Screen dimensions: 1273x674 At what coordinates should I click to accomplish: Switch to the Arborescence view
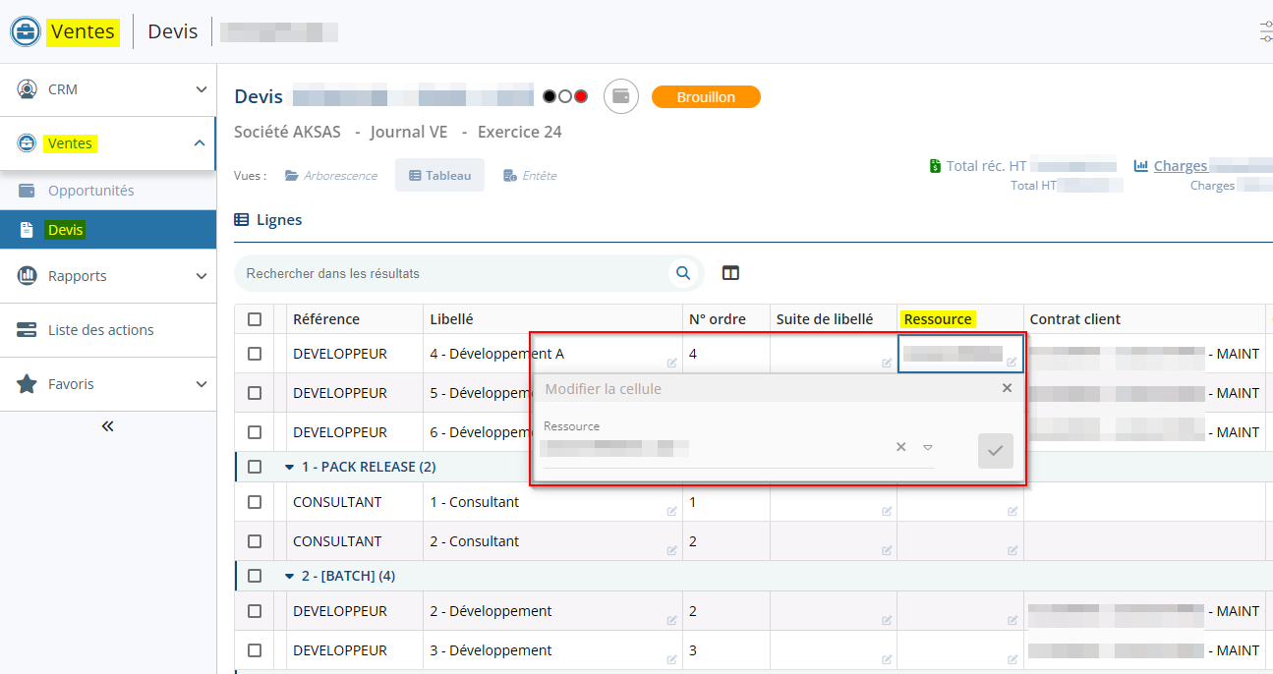tap(331, 176)
